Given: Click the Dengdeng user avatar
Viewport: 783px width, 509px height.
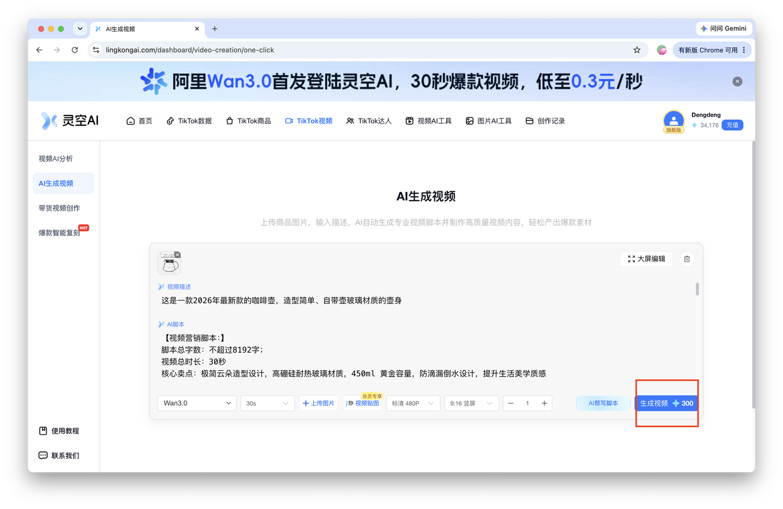Looking at the screenshot, I should point(674,120).
